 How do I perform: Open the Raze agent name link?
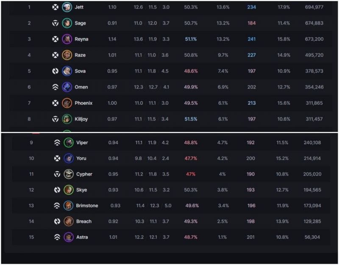(80, 55)
